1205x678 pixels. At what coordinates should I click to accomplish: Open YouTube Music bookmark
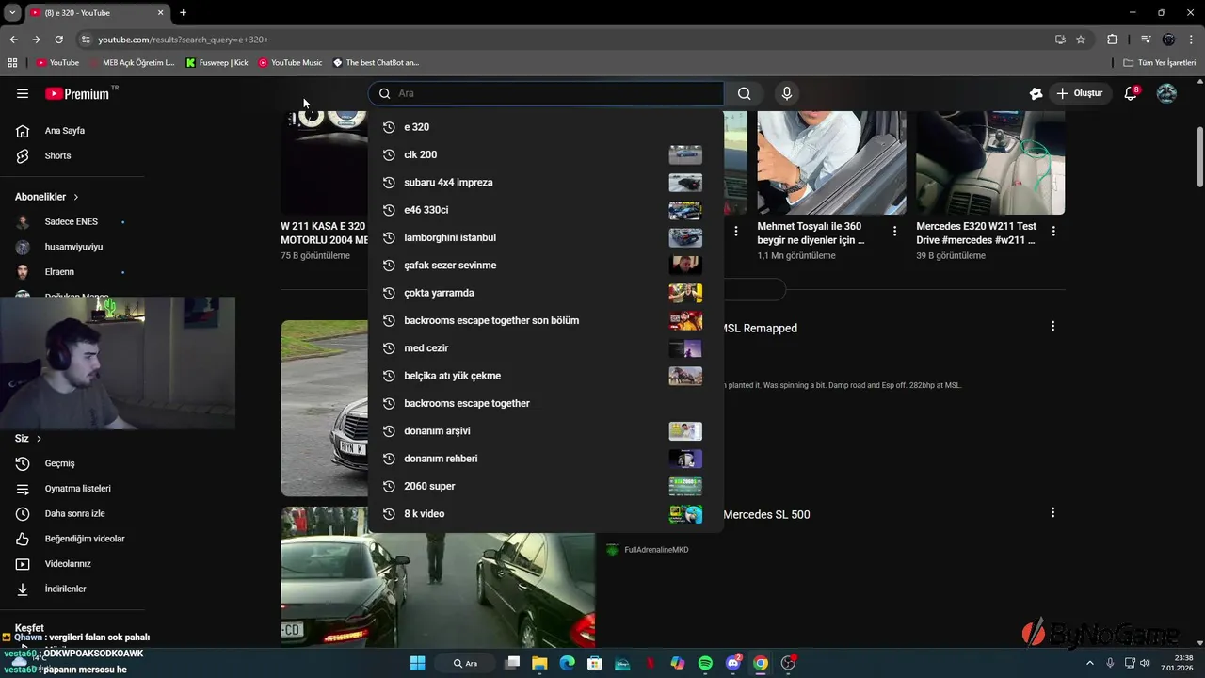pyautogui.click(x=290, y=63)
